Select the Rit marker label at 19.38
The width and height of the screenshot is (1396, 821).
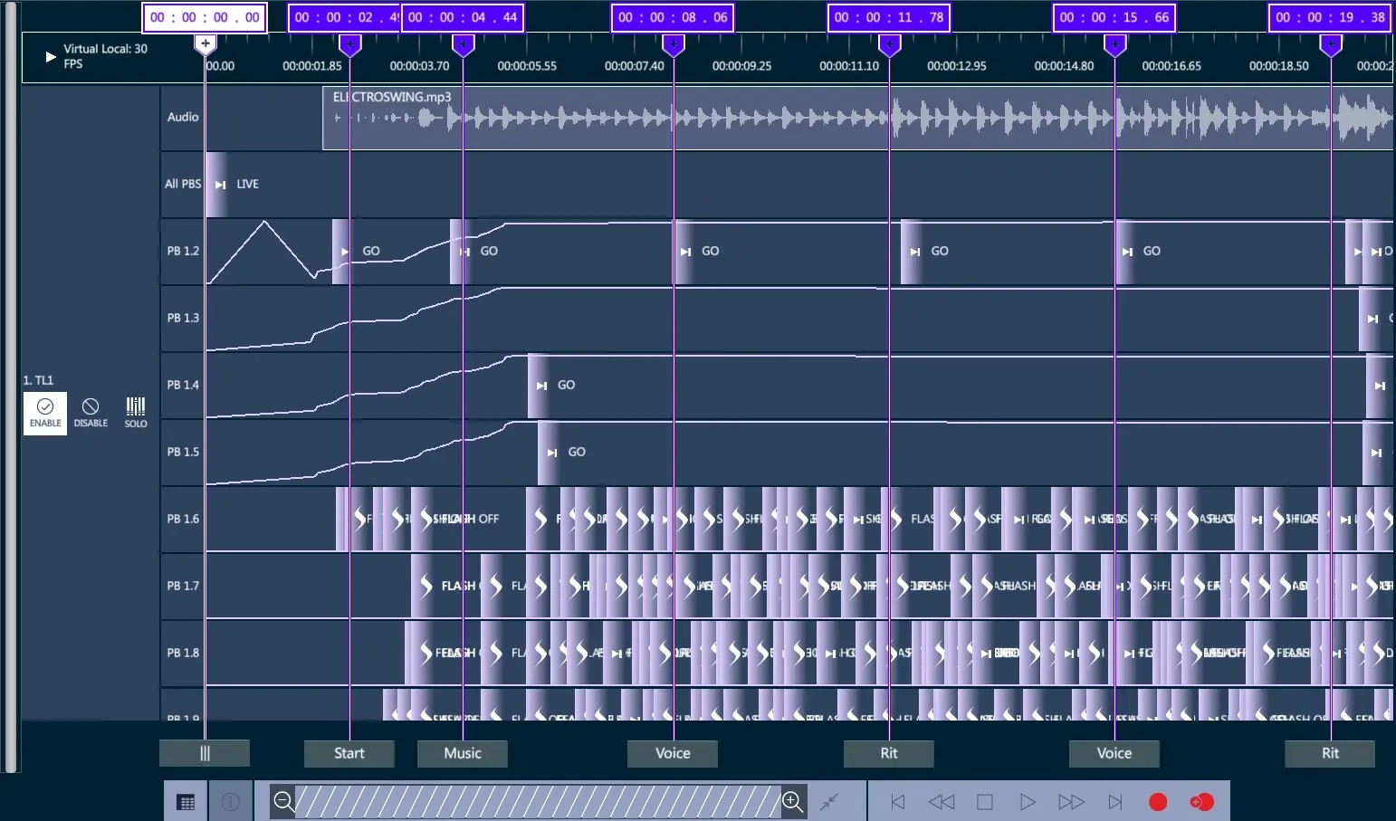[1330, 753]
